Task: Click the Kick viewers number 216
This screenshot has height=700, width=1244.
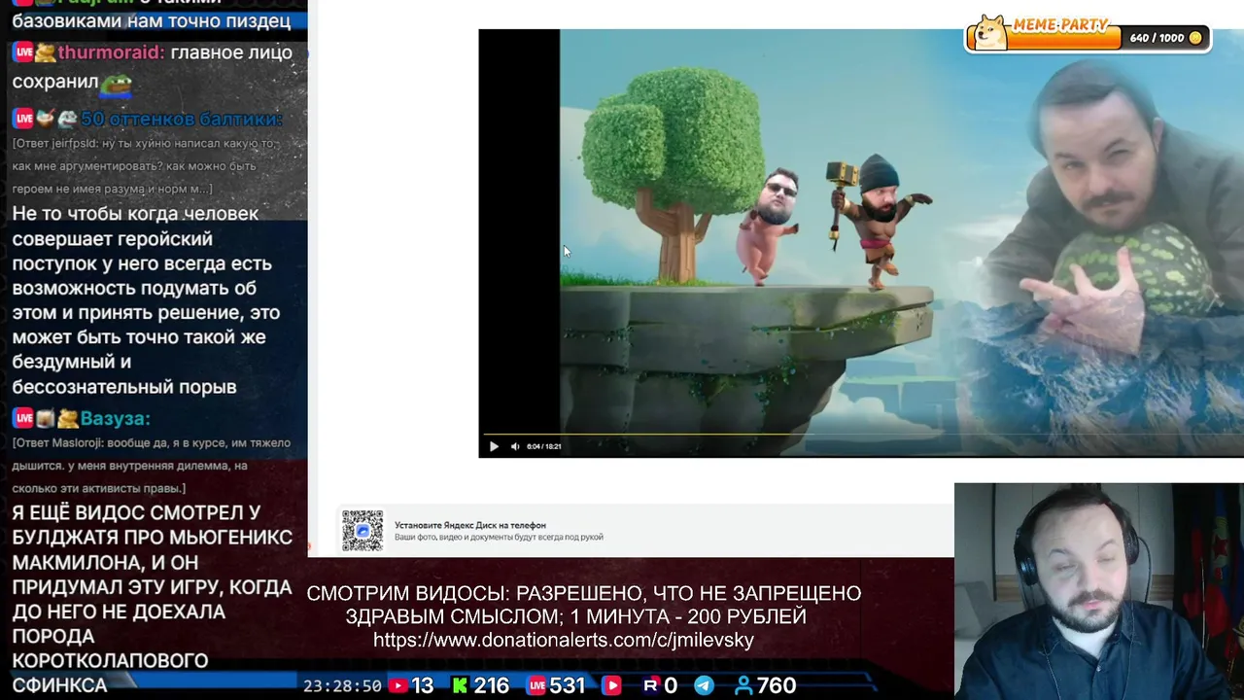Action: click(491, 685)
